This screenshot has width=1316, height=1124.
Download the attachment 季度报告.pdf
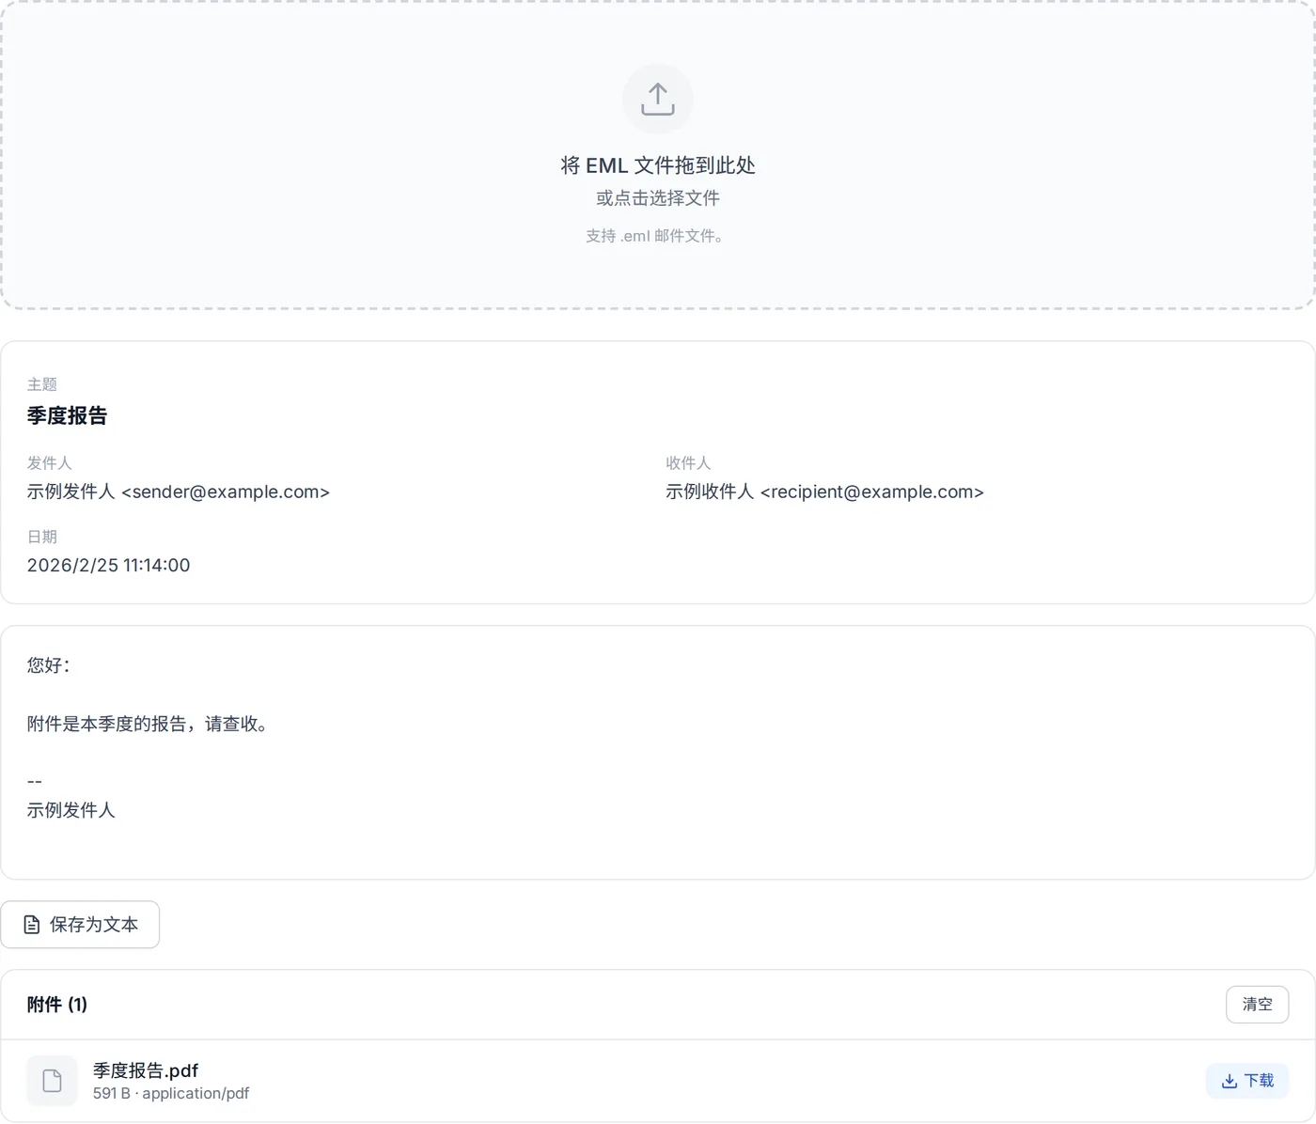pyautogui.click(x=1247, y=1081)
